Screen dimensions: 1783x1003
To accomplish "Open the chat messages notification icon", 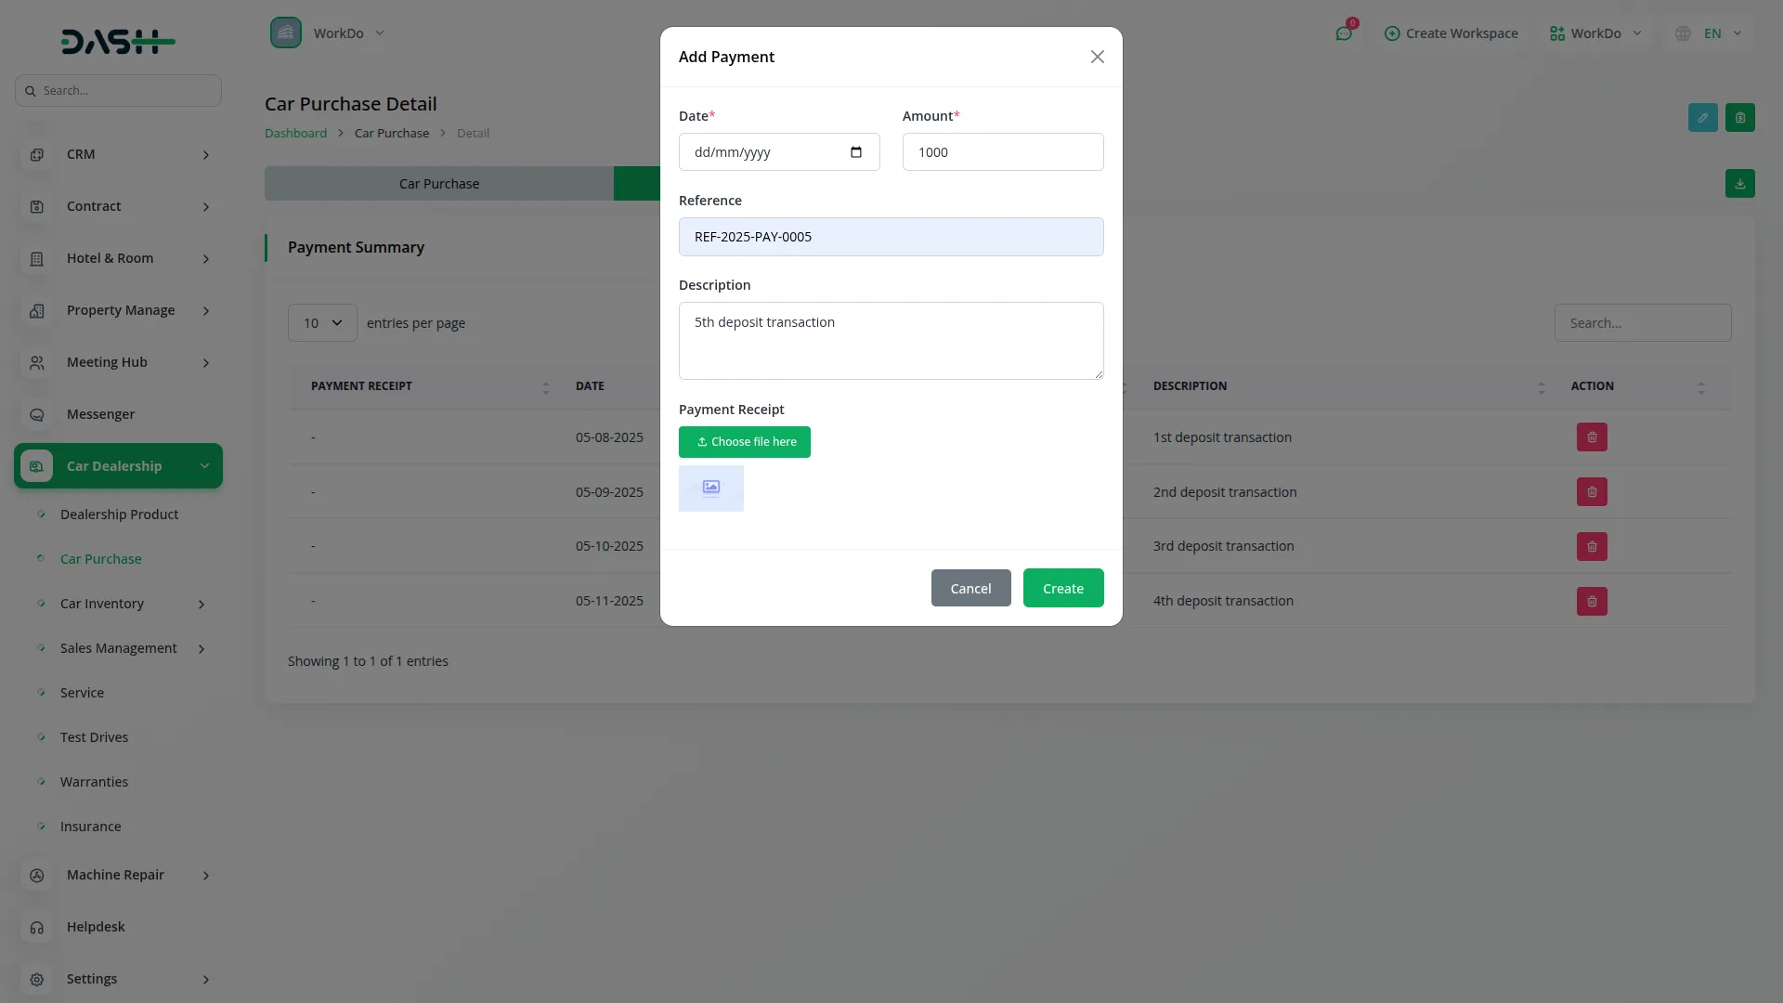I will (1343, 33).
